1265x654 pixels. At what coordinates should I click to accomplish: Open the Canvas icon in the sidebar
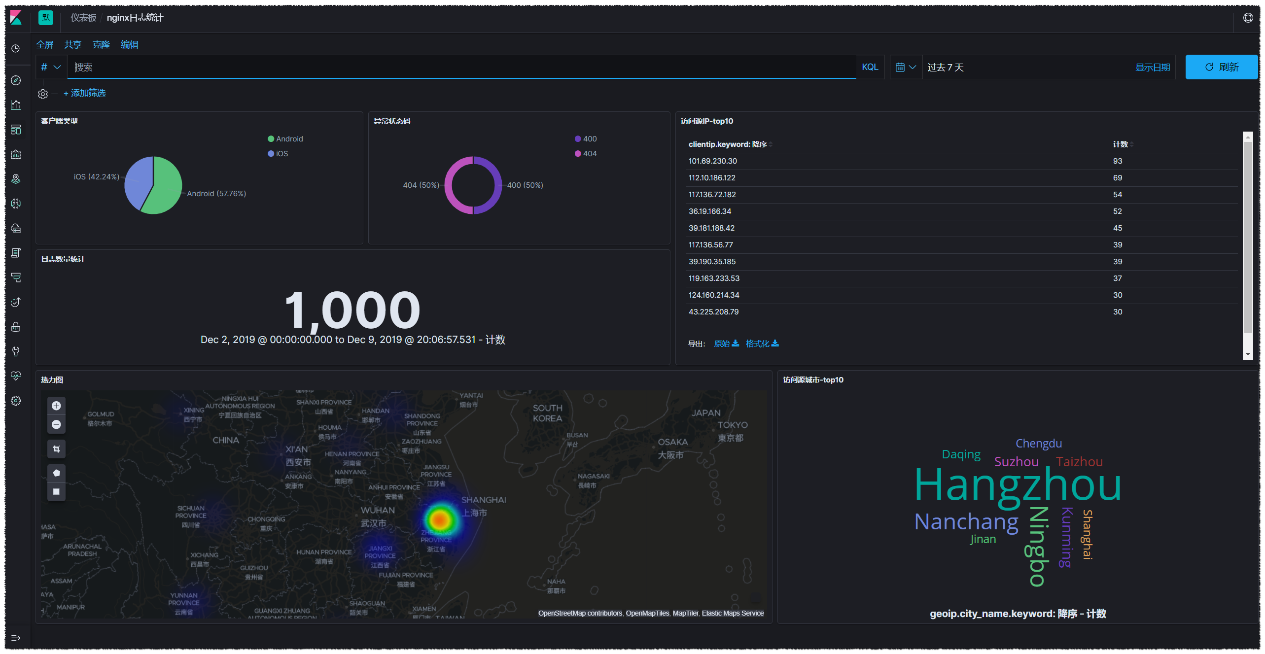16,153
